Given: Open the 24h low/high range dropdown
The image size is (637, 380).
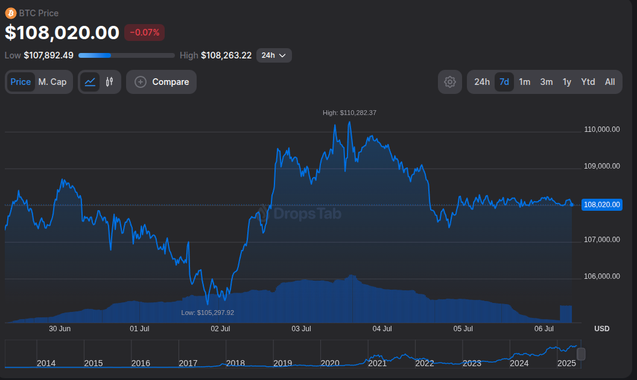Looking at the screenshot, I should 274,55.
